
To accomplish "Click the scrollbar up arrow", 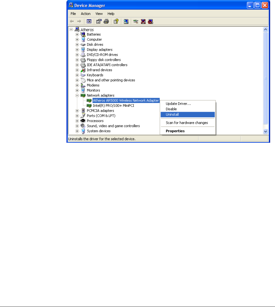I will coord(265,29).
